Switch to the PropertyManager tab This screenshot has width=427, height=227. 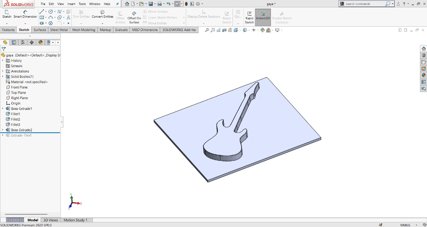tap(14, 42)
